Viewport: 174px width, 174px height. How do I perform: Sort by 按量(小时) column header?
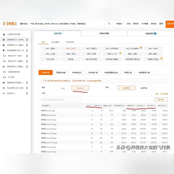(108, 106)
